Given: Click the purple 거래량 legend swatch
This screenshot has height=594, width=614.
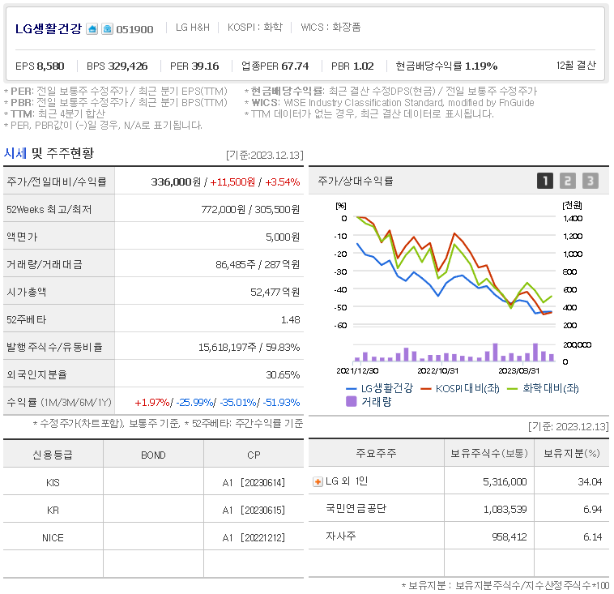Looking at the screenshot, I should point(352,401).
